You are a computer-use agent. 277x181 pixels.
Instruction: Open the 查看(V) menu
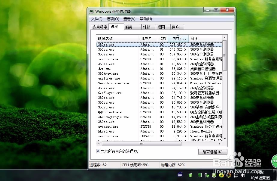point(129,19)
